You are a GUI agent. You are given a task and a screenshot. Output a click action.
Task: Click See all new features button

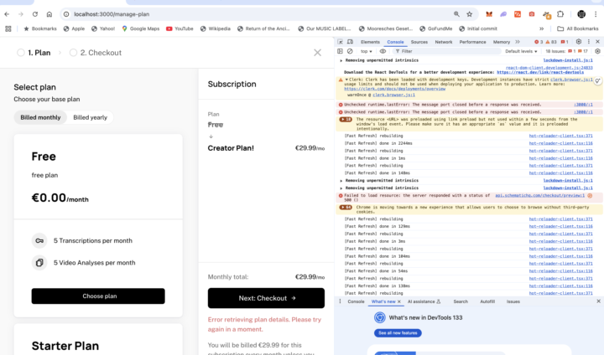[x=398, y=333]
